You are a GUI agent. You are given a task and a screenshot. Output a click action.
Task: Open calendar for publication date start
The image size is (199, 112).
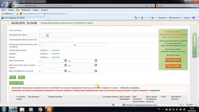[x=65, y=60]
